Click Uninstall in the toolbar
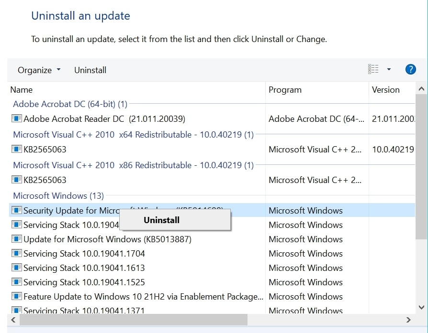 [x=90, y=70]
